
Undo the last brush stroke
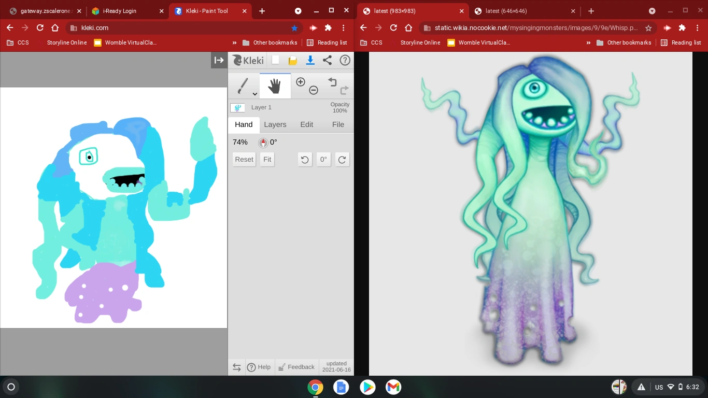(x=332, y=82)
